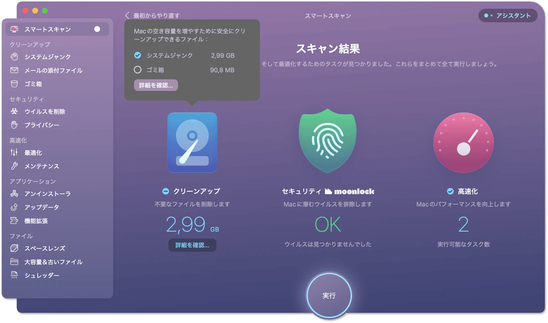548x323 pixels.
Task: Click the large hard drive cleanup icon
Action: coord(192,142)
